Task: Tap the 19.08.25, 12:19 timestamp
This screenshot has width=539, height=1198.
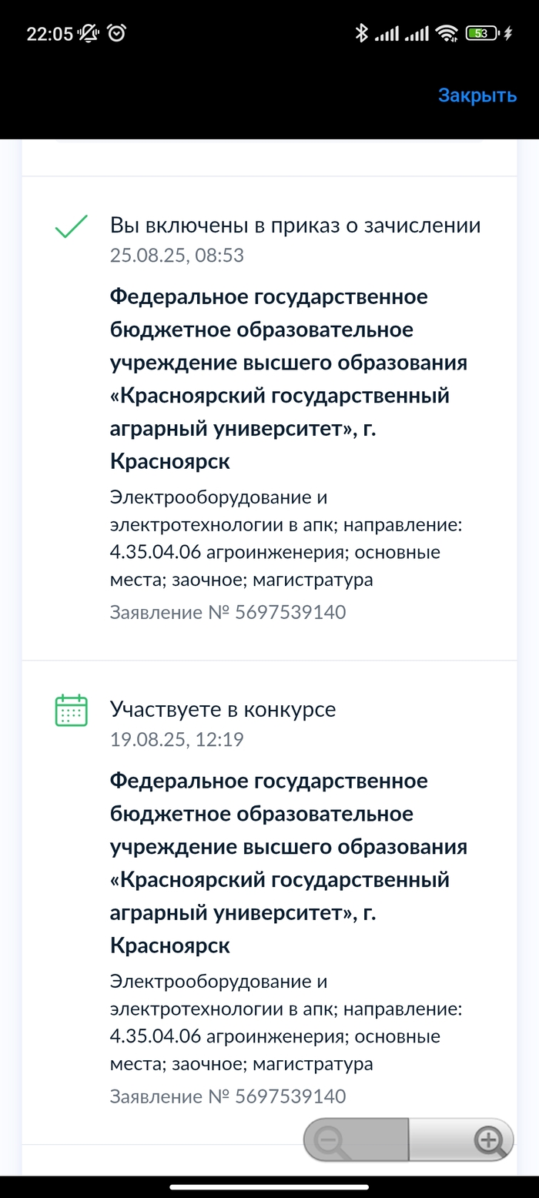Action: [x=177, y=740]
